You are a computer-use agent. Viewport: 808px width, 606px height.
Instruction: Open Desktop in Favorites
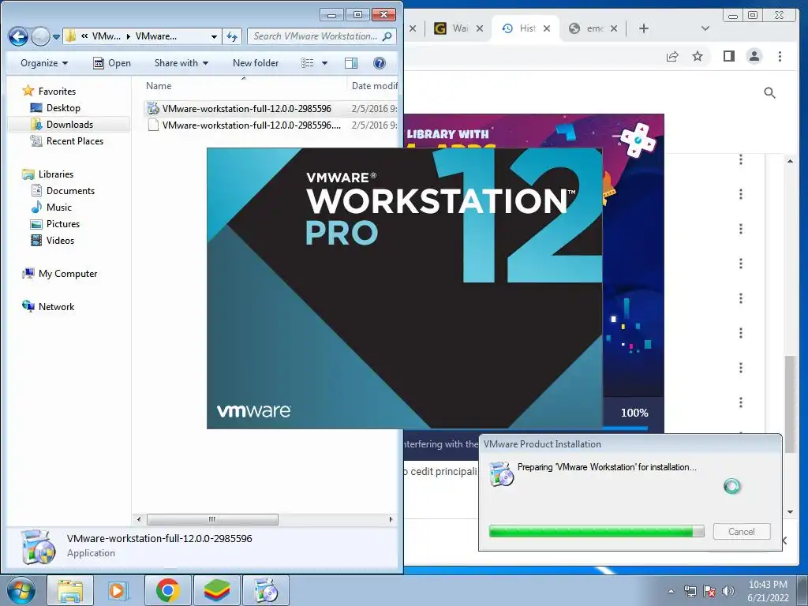pyautogui.click(x=55, y=107)
